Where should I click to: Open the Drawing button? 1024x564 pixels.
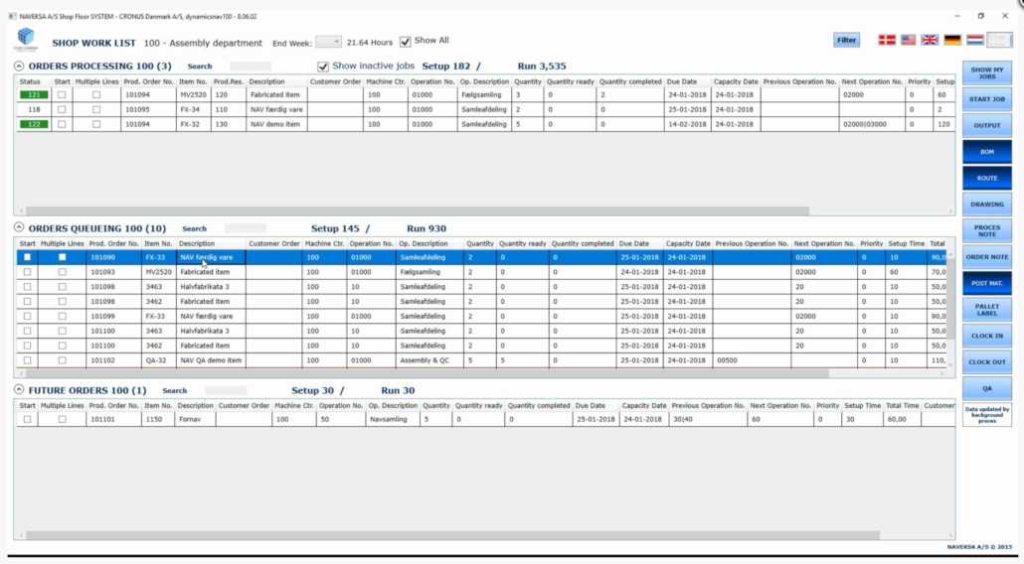[987, 205]
